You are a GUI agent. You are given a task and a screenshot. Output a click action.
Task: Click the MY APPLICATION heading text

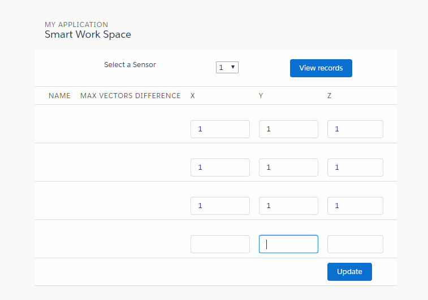(x=76, y=25)
